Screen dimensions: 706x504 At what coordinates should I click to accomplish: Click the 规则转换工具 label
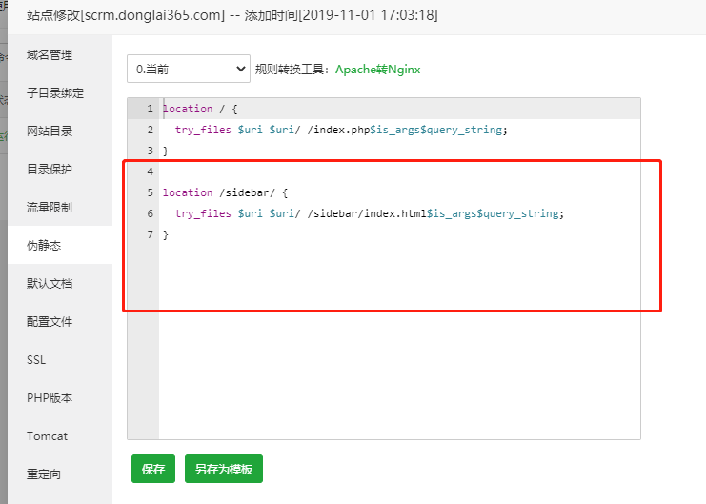pos(292,70)
